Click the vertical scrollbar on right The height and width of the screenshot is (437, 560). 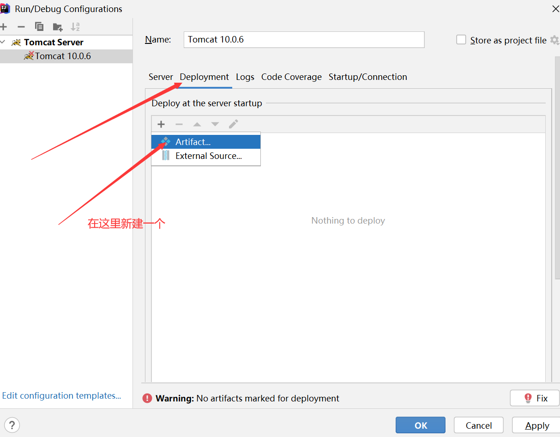(557, 169)
